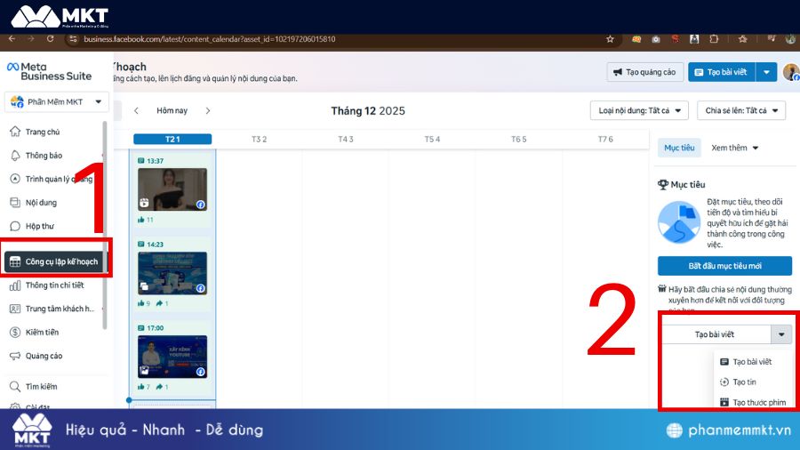Click the Tìm kiếm search icon

(15, 387)
